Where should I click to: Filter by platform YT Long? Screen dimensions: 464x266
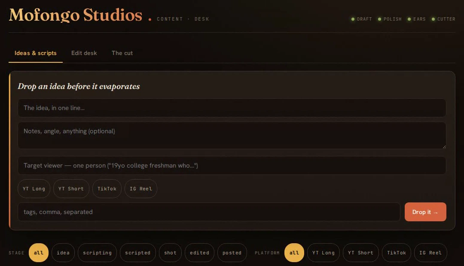click(324, 253)
